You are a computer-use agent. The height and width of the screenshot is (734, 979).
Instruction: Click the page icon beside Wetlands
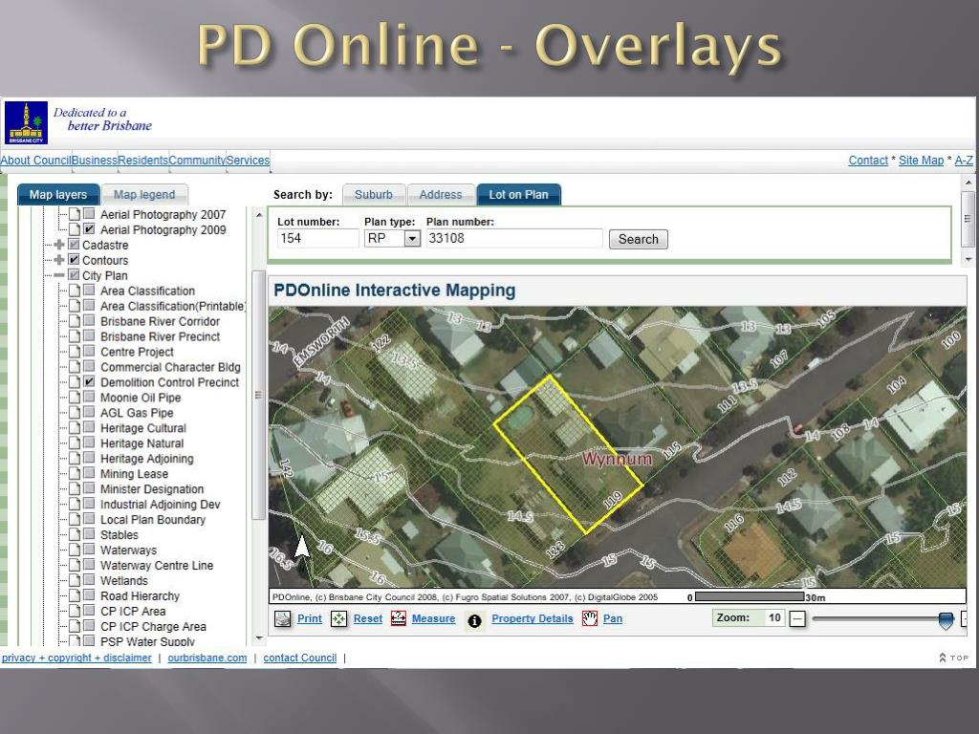pyautogui.click(x=75, y=580)
